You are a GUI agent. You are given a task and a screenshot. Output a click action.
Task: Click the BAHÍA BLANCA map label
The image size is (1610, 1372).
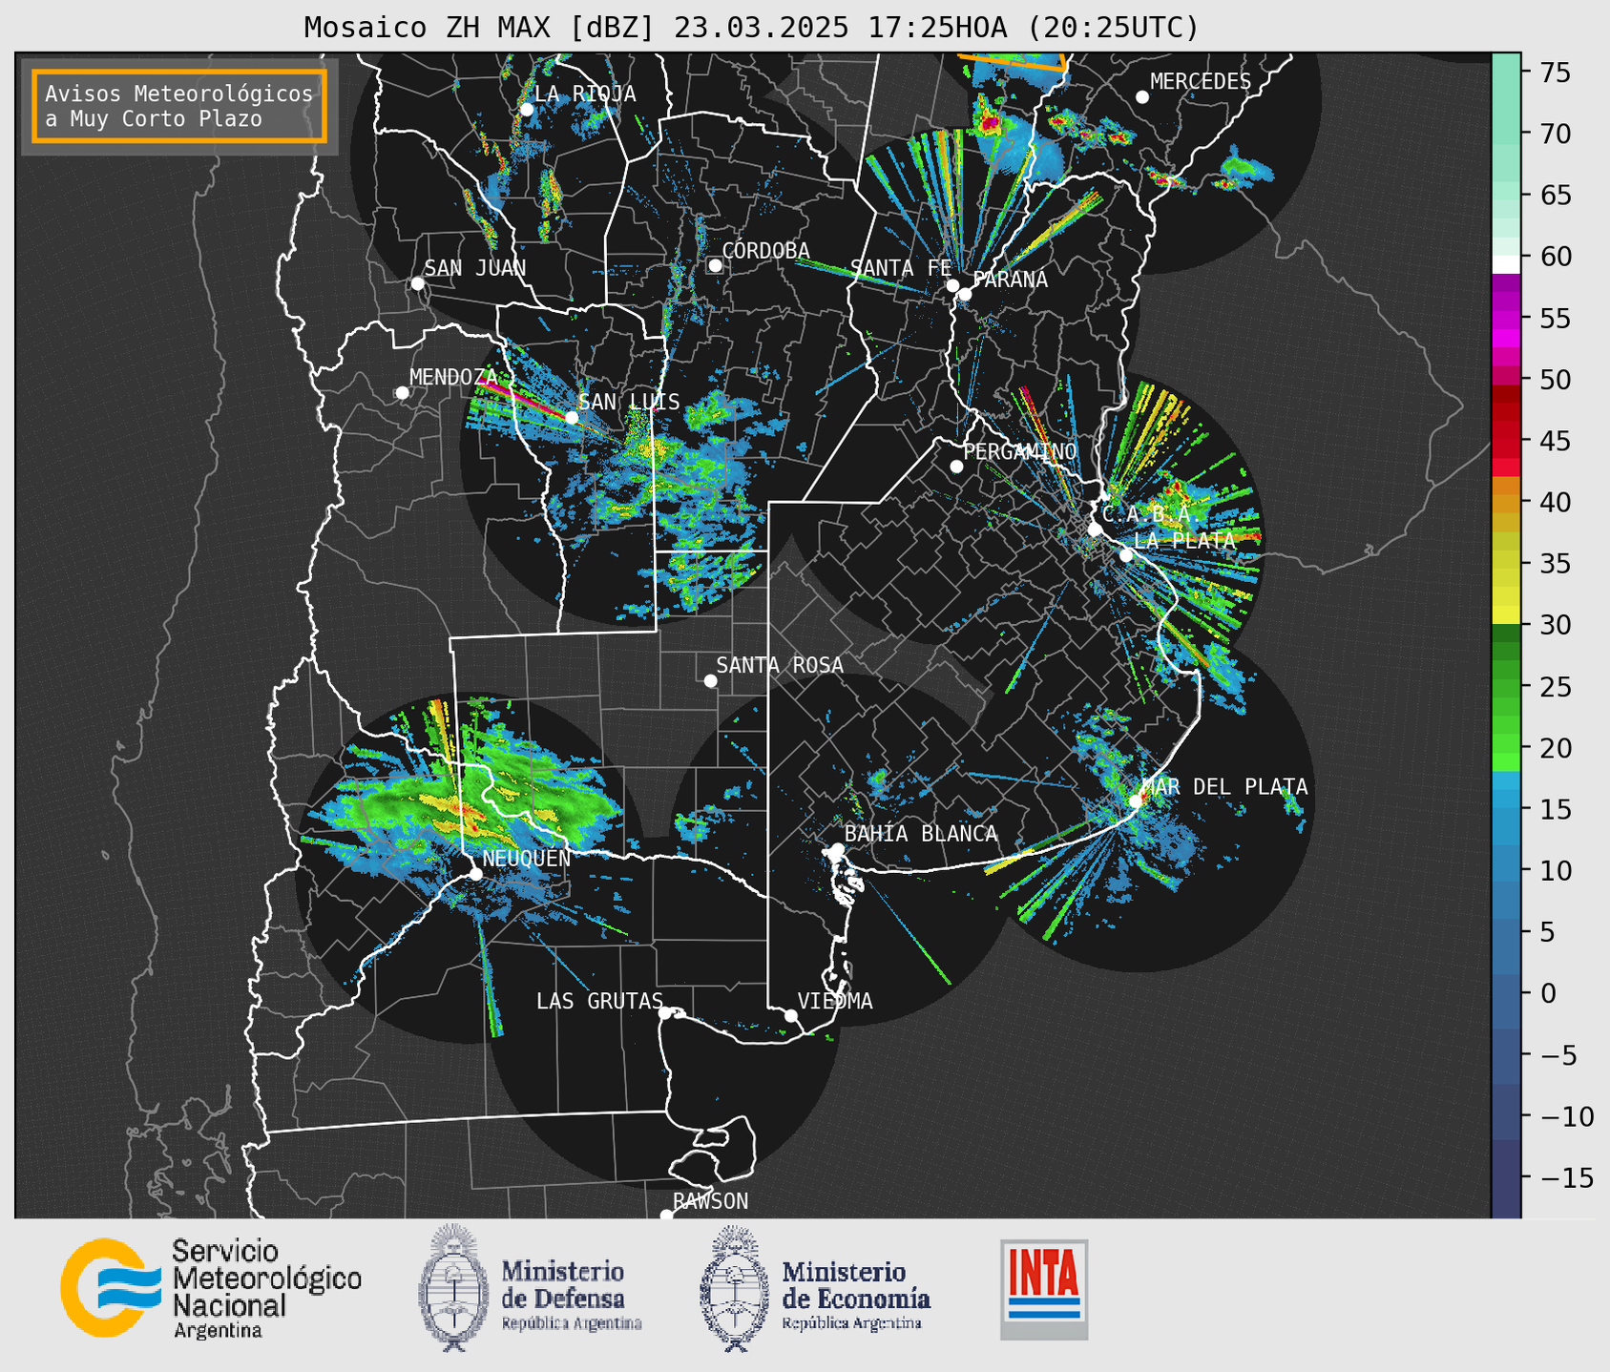tap(921, 834)
